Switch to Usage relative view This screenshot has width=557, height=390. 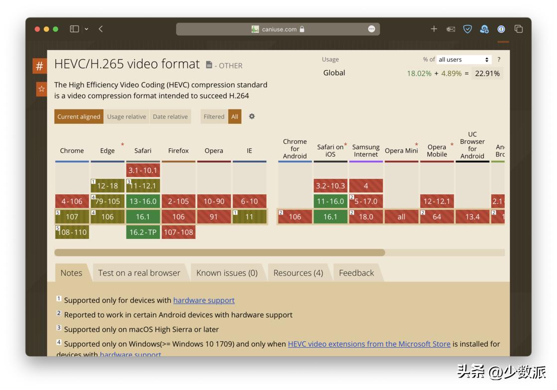[126, 116]
